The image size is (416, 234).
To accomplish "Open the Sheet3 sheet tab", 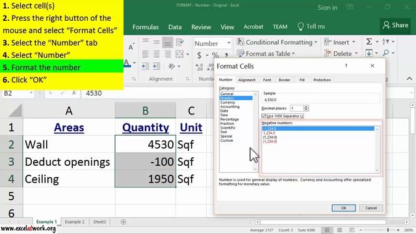I will (99, 222).
